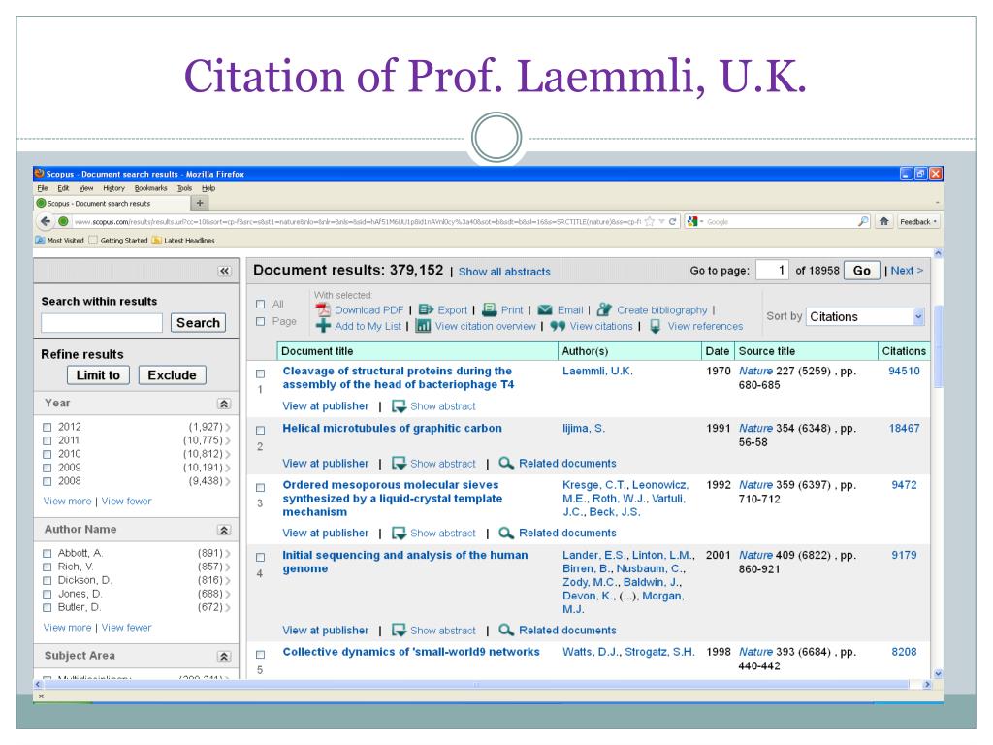Click the Search button in sidebar
993x745 pixels.
[198, 322]
